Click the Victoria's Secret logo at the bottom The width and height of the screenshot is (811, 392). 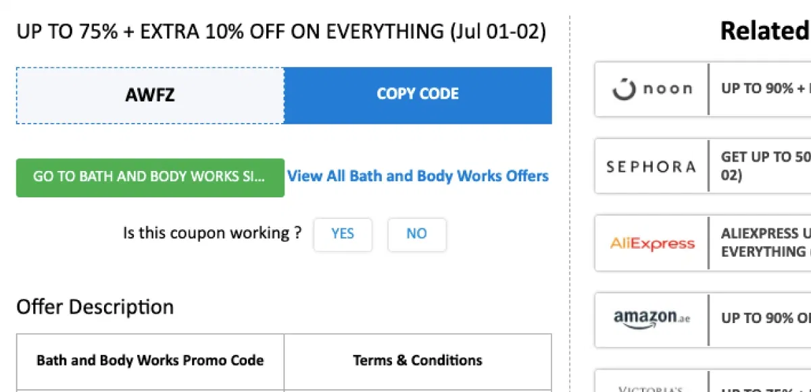(x=651, y=387)
